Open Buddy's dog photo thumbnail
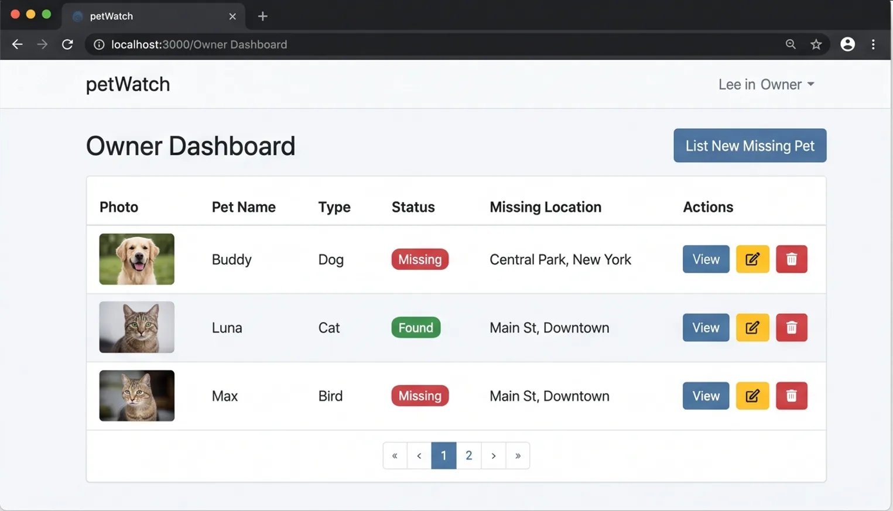Image resolution: width=893 pixels, height=511 pixels. (136, 259)
